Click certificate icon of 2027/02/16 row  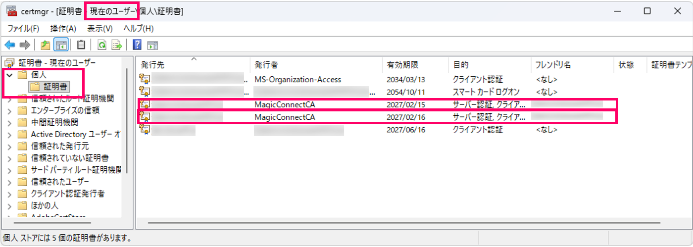point(145,117)
